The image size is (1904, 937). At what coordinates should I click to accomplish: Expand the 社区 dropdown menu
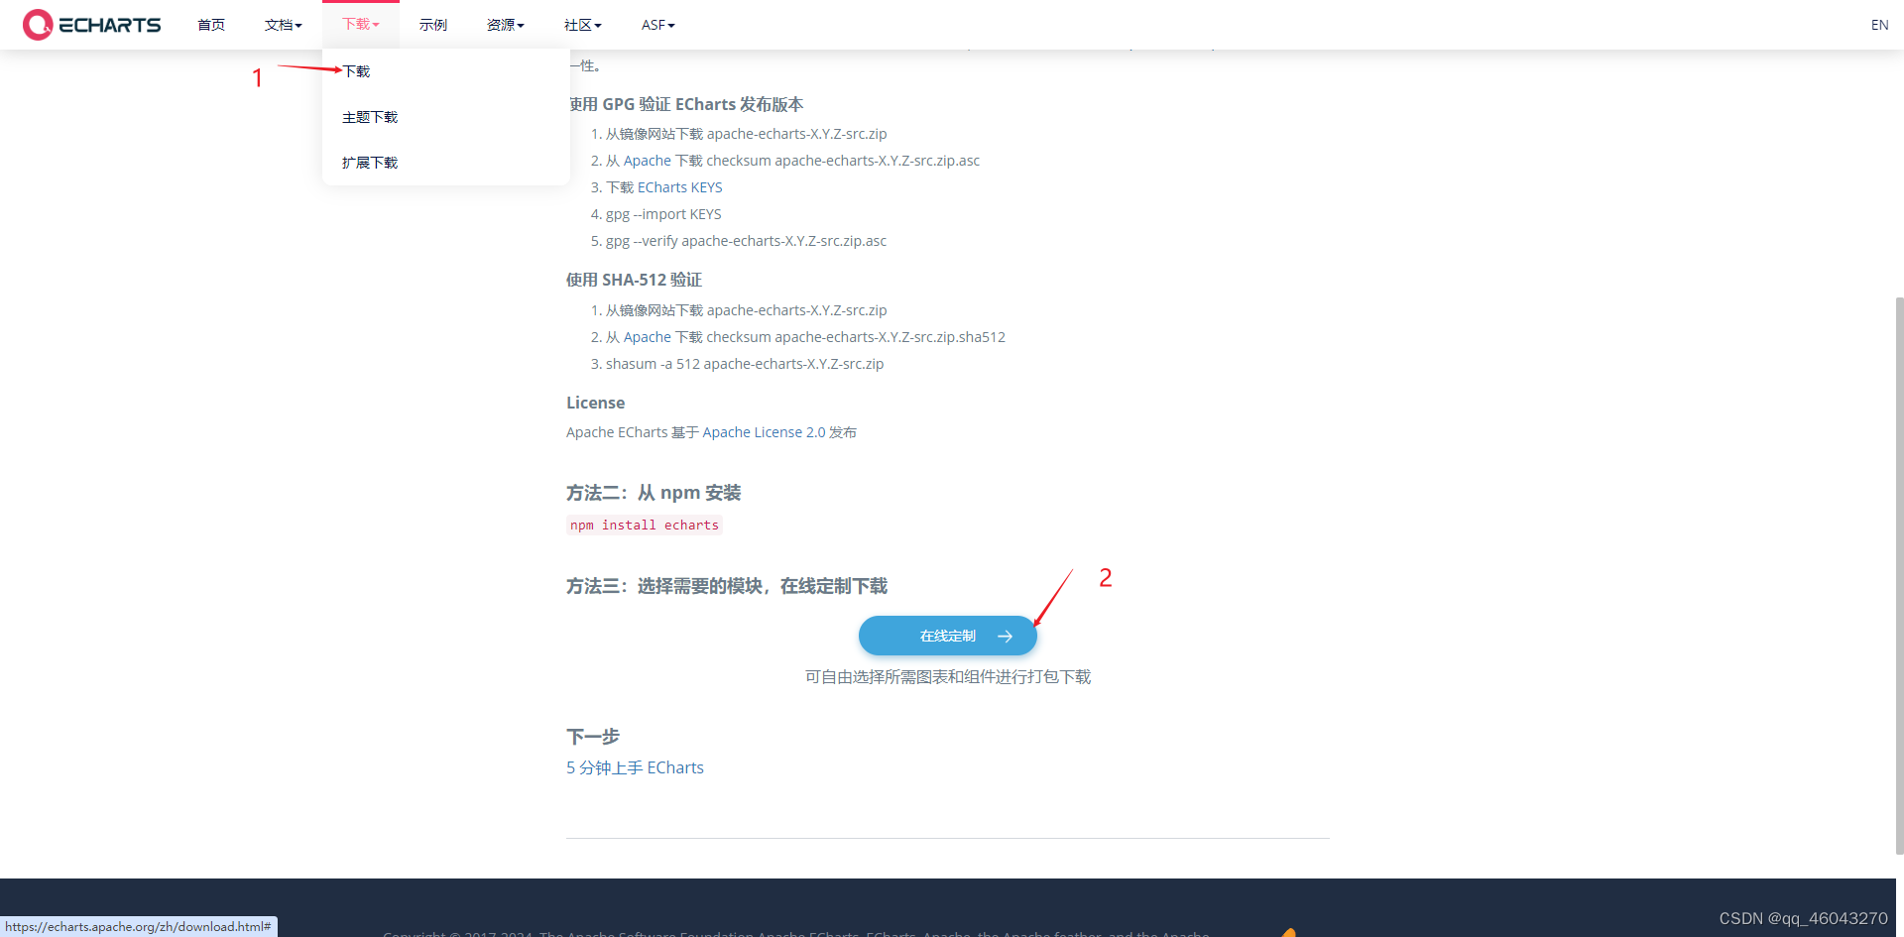pyautogui.click(x=582, y=25)
